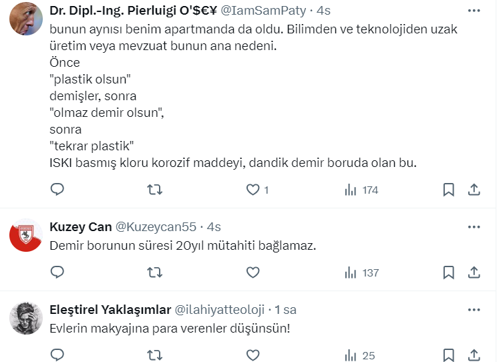Reply to Kuzey Can's tweet
The height and width of the screenshot is (362, 497).
click(57, 272)
